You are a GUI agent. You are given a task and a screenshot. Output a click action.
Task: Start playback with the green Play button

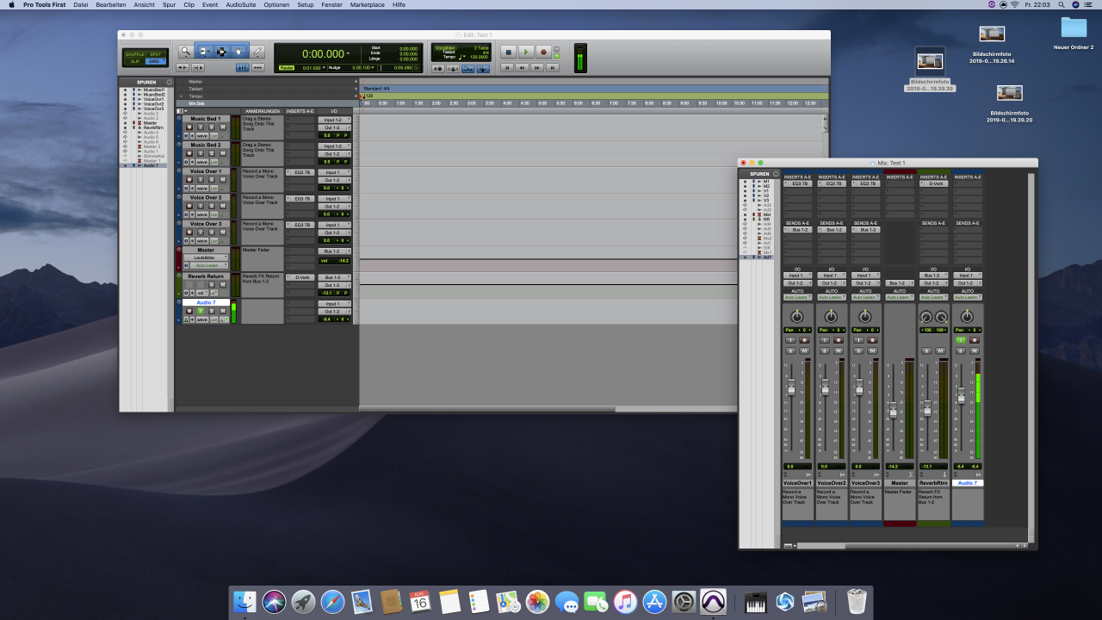[x=526, y=52]
